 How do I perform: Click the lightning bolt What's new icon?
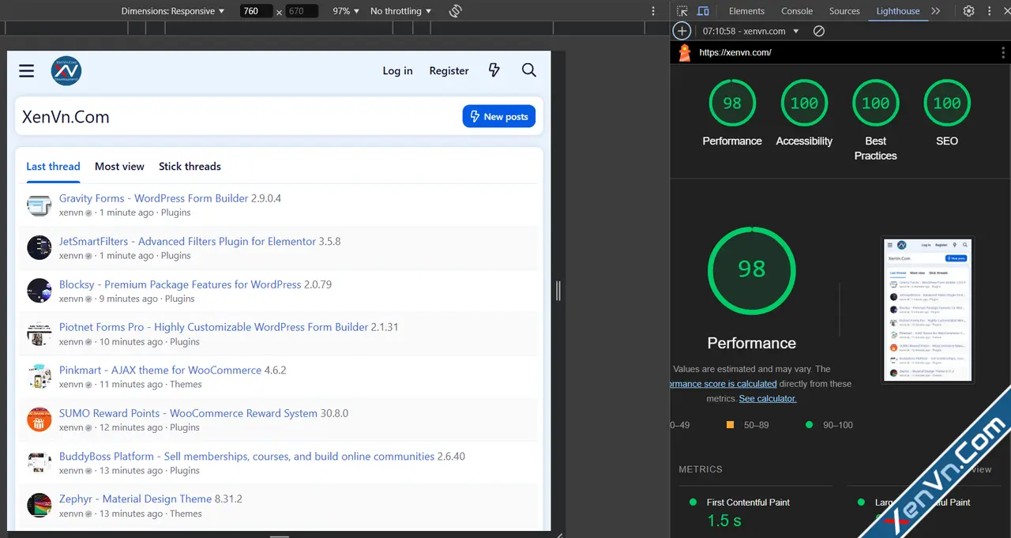point(494,70)
